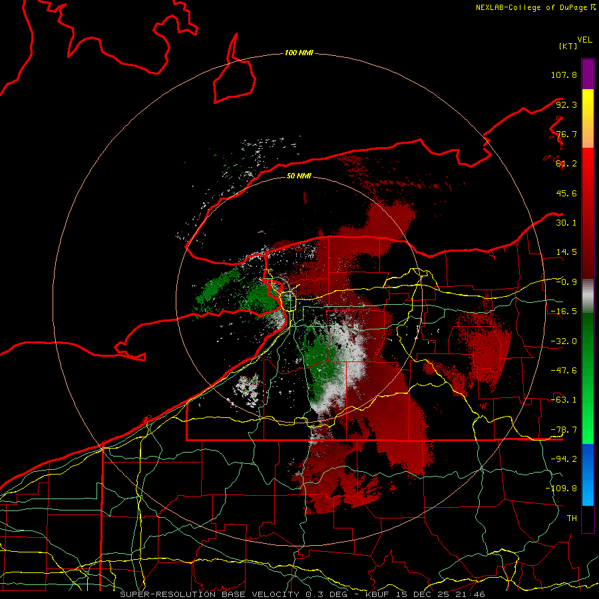Click the VEL legend label
The height and width of the screenshot is (599, 599).
[584, 40]
